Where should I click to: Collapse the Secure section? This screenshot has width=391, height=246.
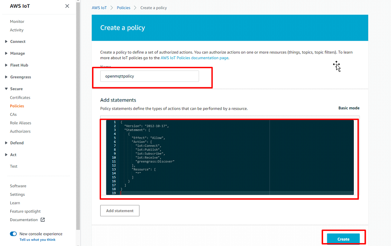coord(17,89)
